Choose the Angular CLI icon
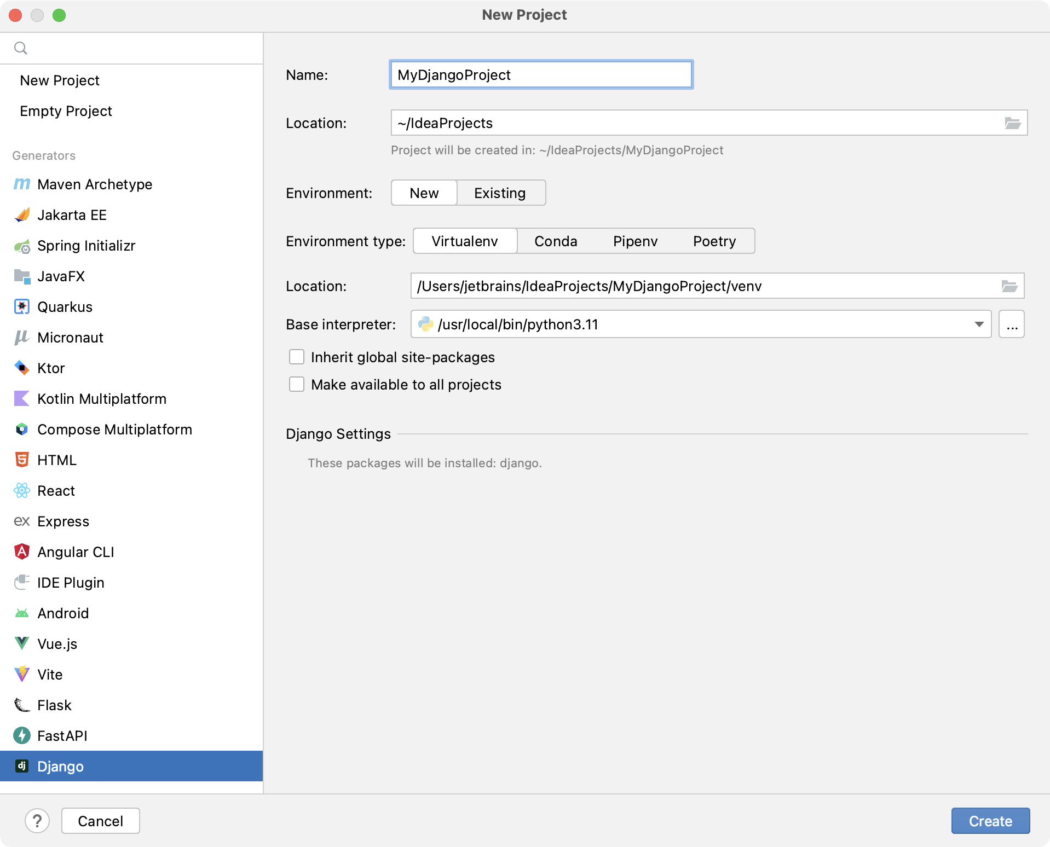The width and height of the screenshot is (1050, 847). click(x=22, y=552)
